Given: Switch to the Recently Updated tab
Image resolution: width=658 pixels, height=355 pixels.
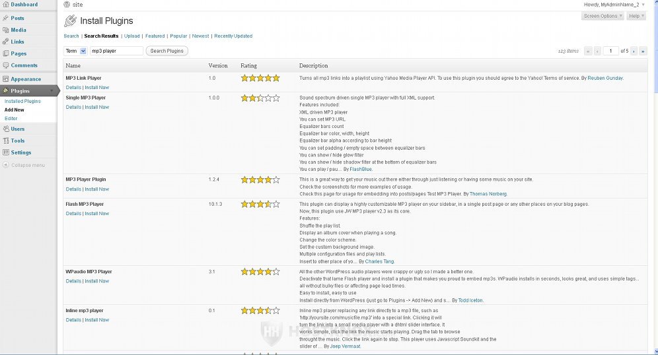Looking at the screenshot, I should tap(233, 36).
